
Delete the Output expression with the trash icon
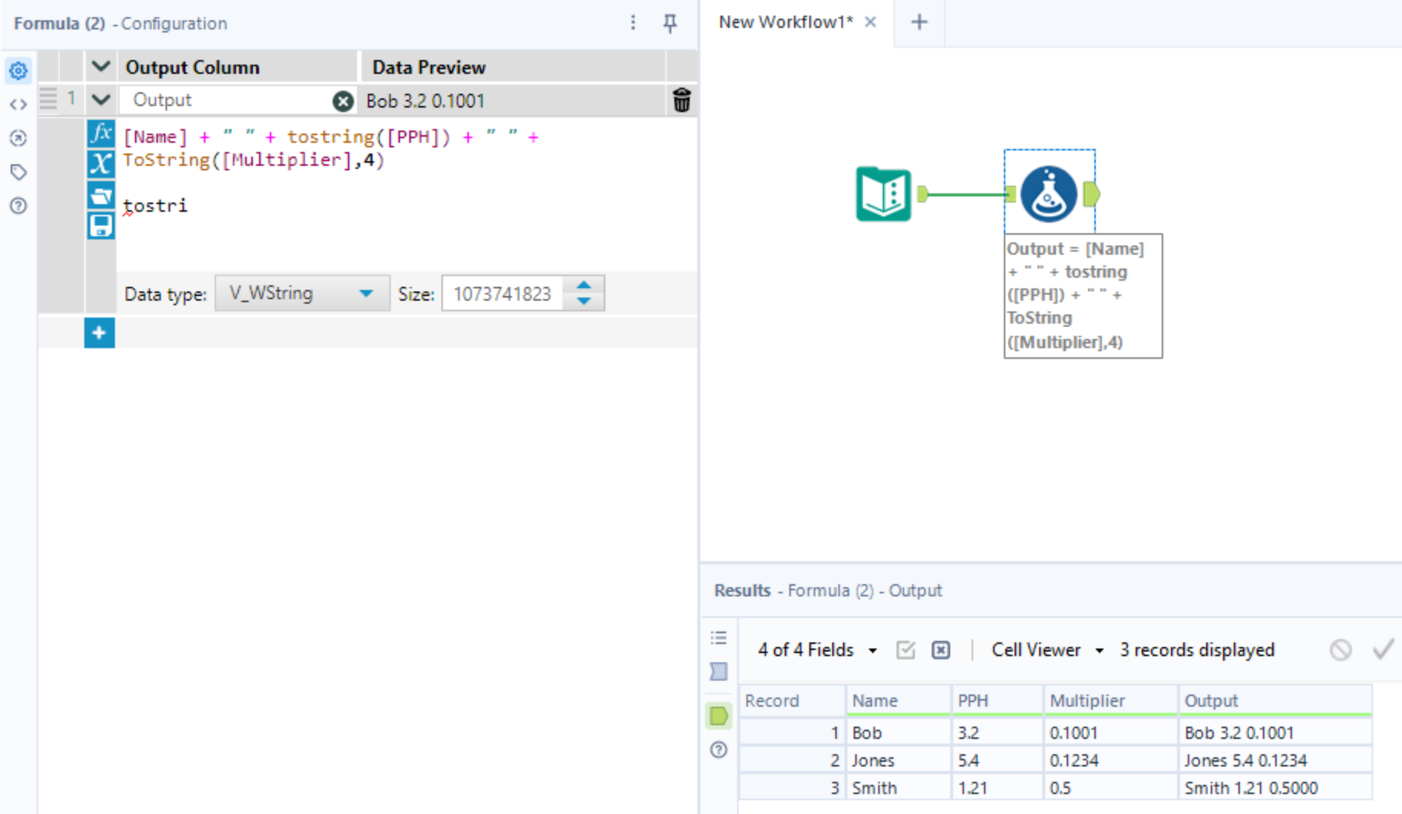(680, 101)
